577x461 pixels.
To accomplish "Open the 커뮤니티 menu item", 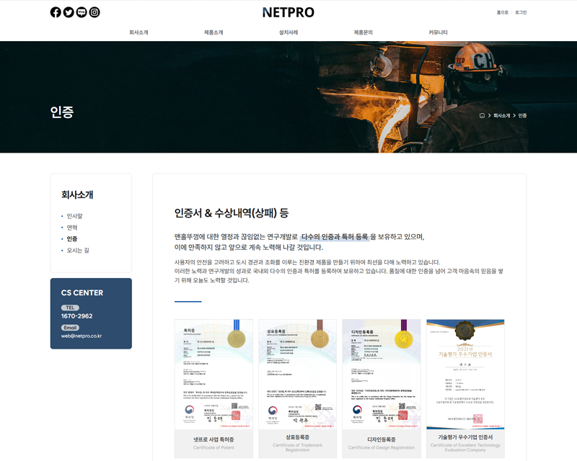I will (x=438, y=32).
